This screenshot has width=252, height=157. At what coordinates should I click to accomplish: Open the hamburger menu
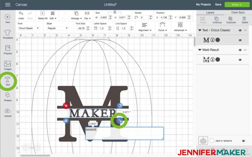coord(8,4)
